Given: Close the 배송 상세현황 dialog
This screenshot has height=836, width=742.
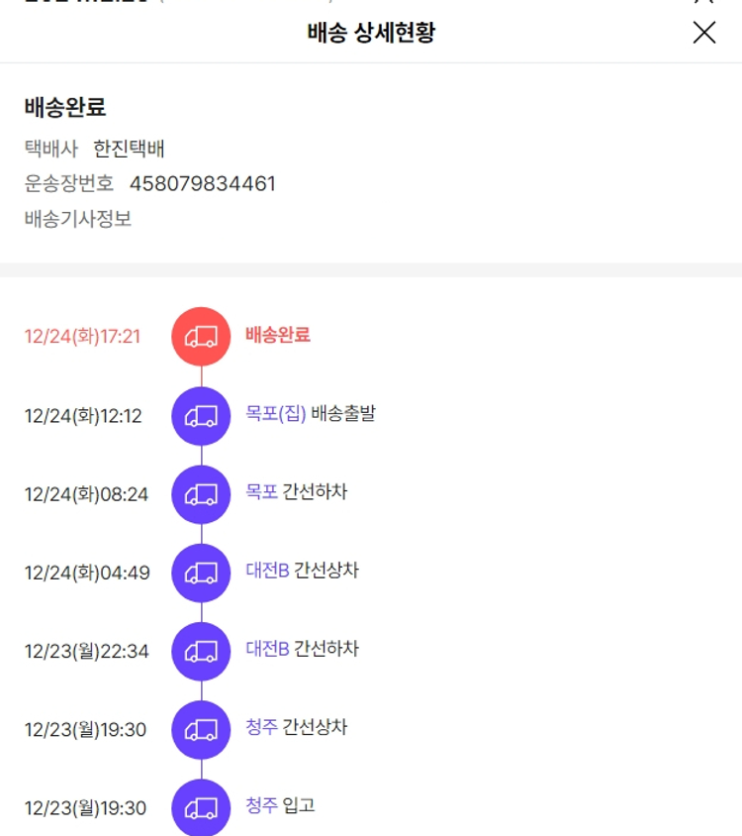Looking at the screenshot, I should pyautogui.click(x=704, y=33).
